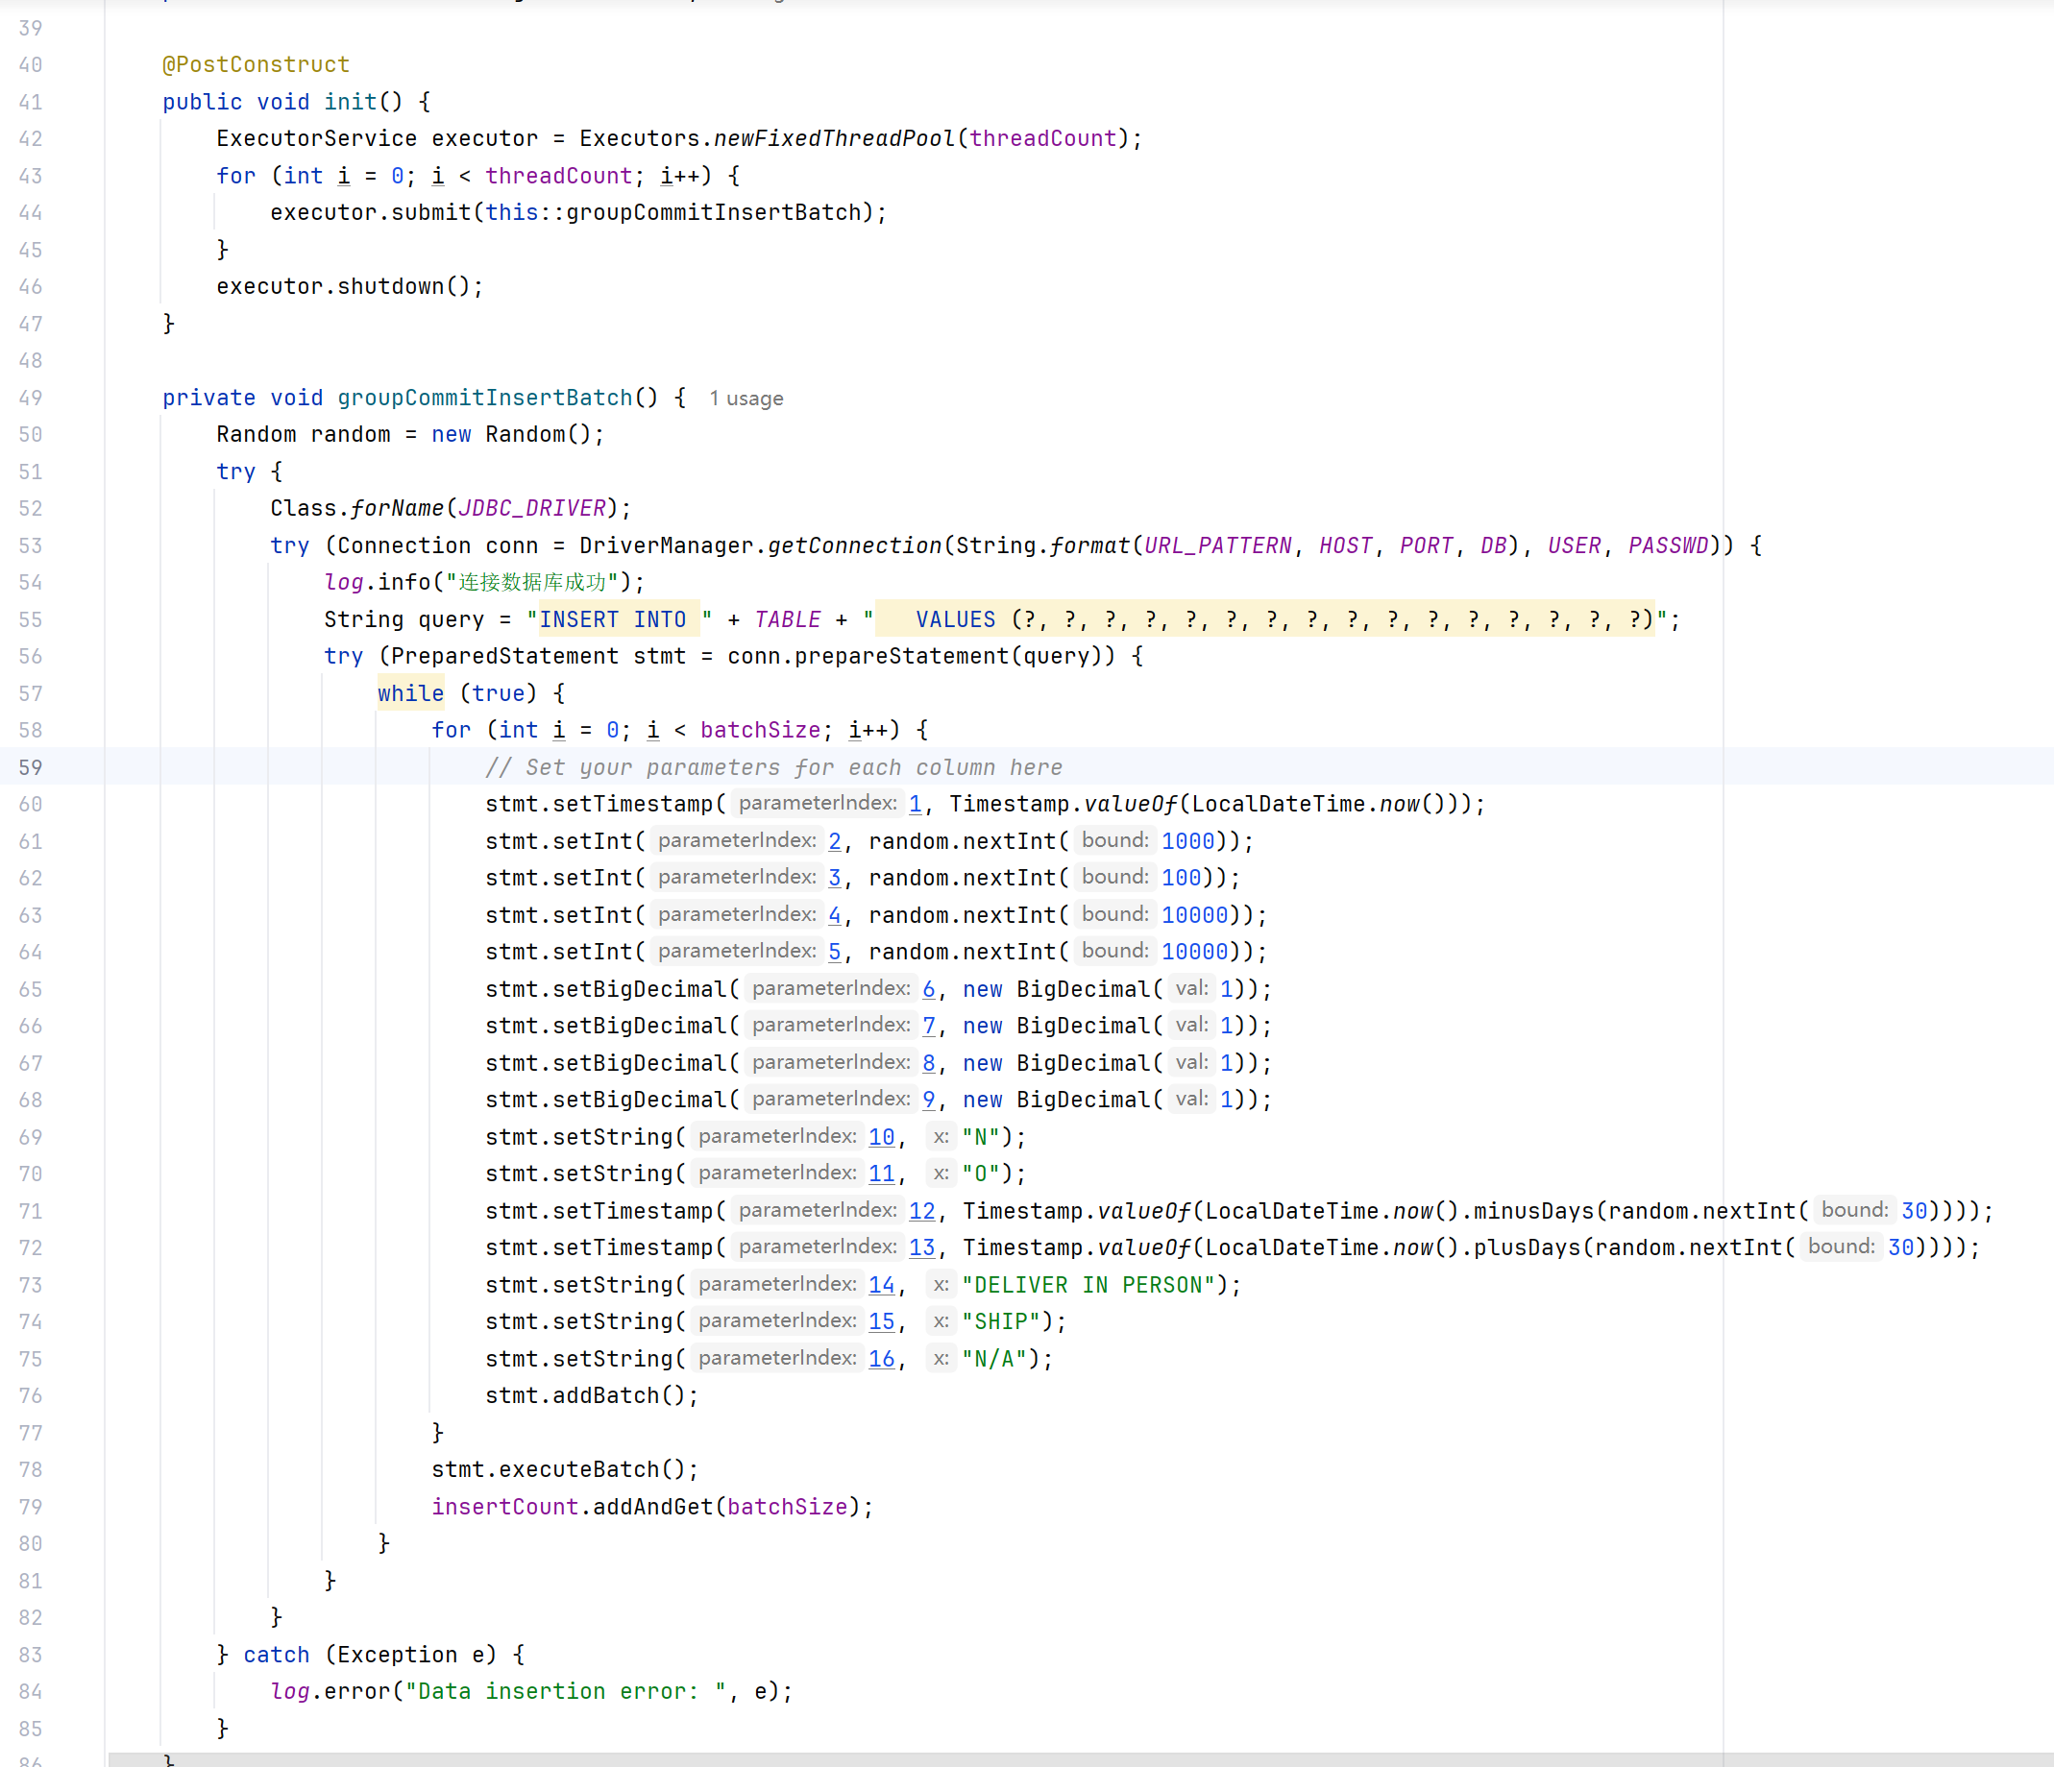Click the @PostConstruct annotation
Screen dimensions: 2054x1767
coord(256,64)
